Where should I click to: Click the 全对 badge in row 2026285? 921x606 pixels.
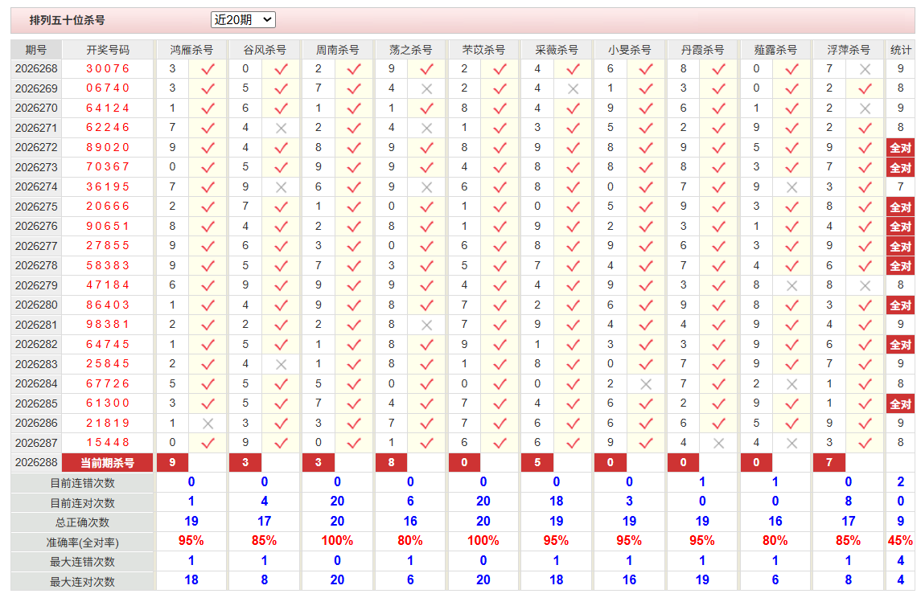click(900, 404)
